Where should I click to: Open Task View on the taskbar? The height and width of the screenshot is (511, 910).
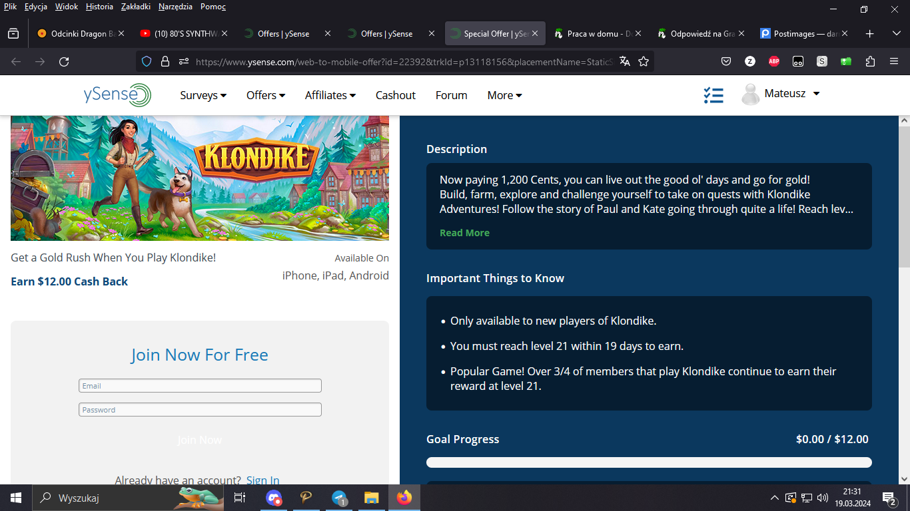(x=240, y=498)
